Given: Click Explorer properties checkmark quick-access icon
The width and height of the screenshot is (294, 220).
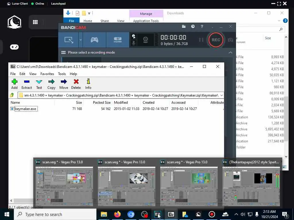Looking at the screenshot, I should pyautogui.click(x=78, y=13).
